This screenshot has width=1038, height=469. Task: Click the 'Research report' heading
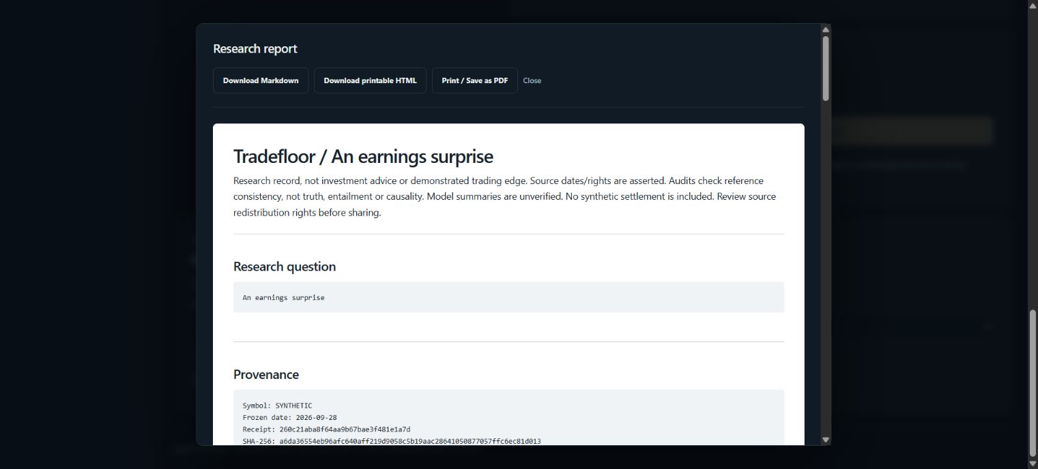click(x=255, y=48)
